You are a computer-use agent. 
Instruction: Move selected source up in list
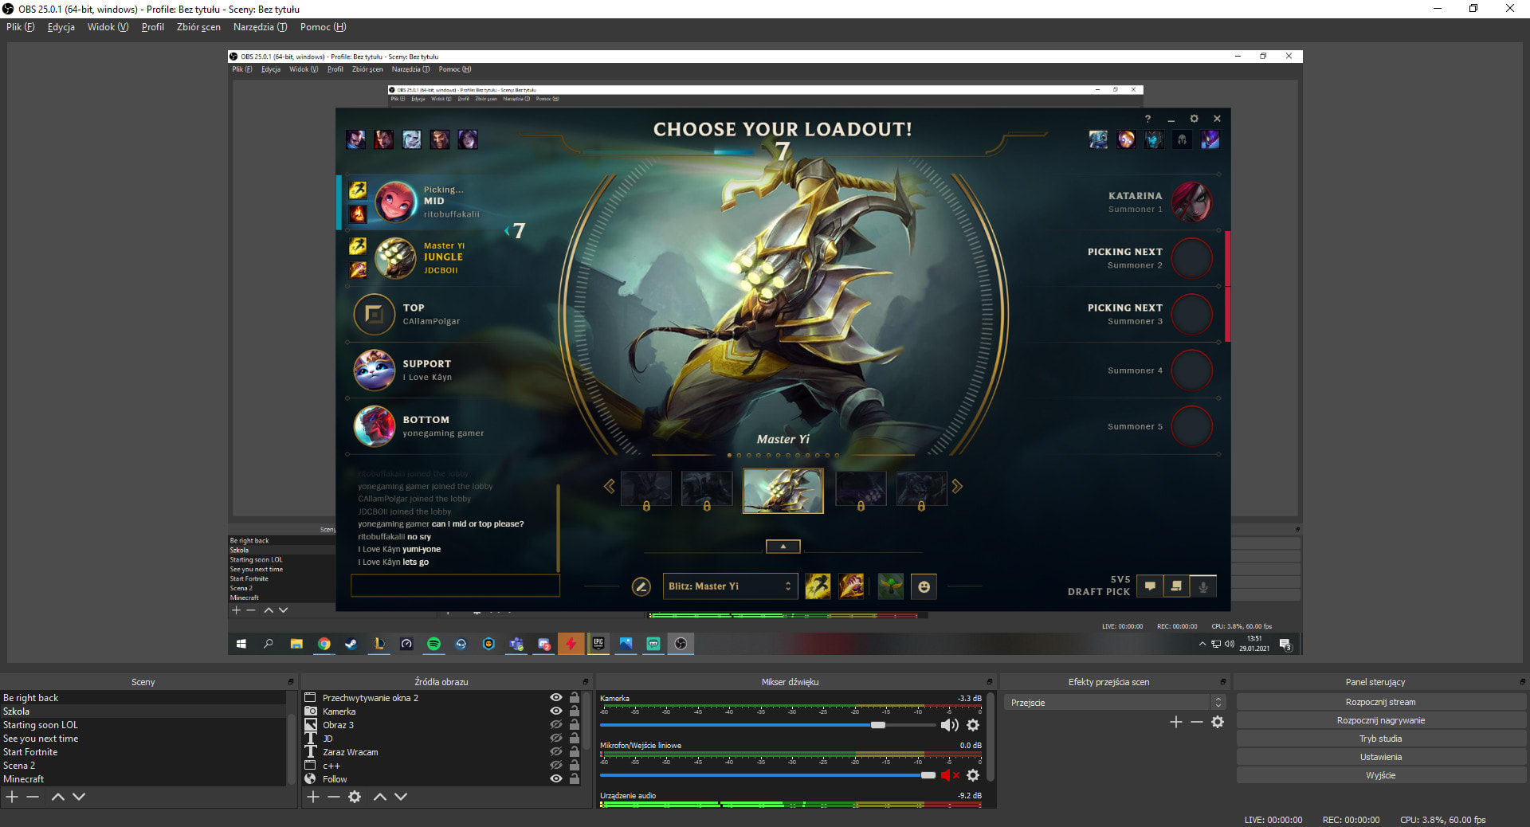380,797
